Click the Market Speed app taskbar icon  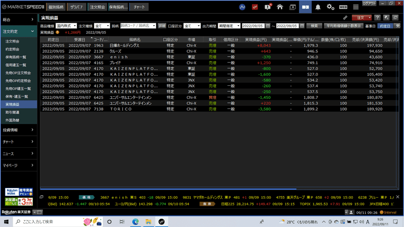point(162,221)
